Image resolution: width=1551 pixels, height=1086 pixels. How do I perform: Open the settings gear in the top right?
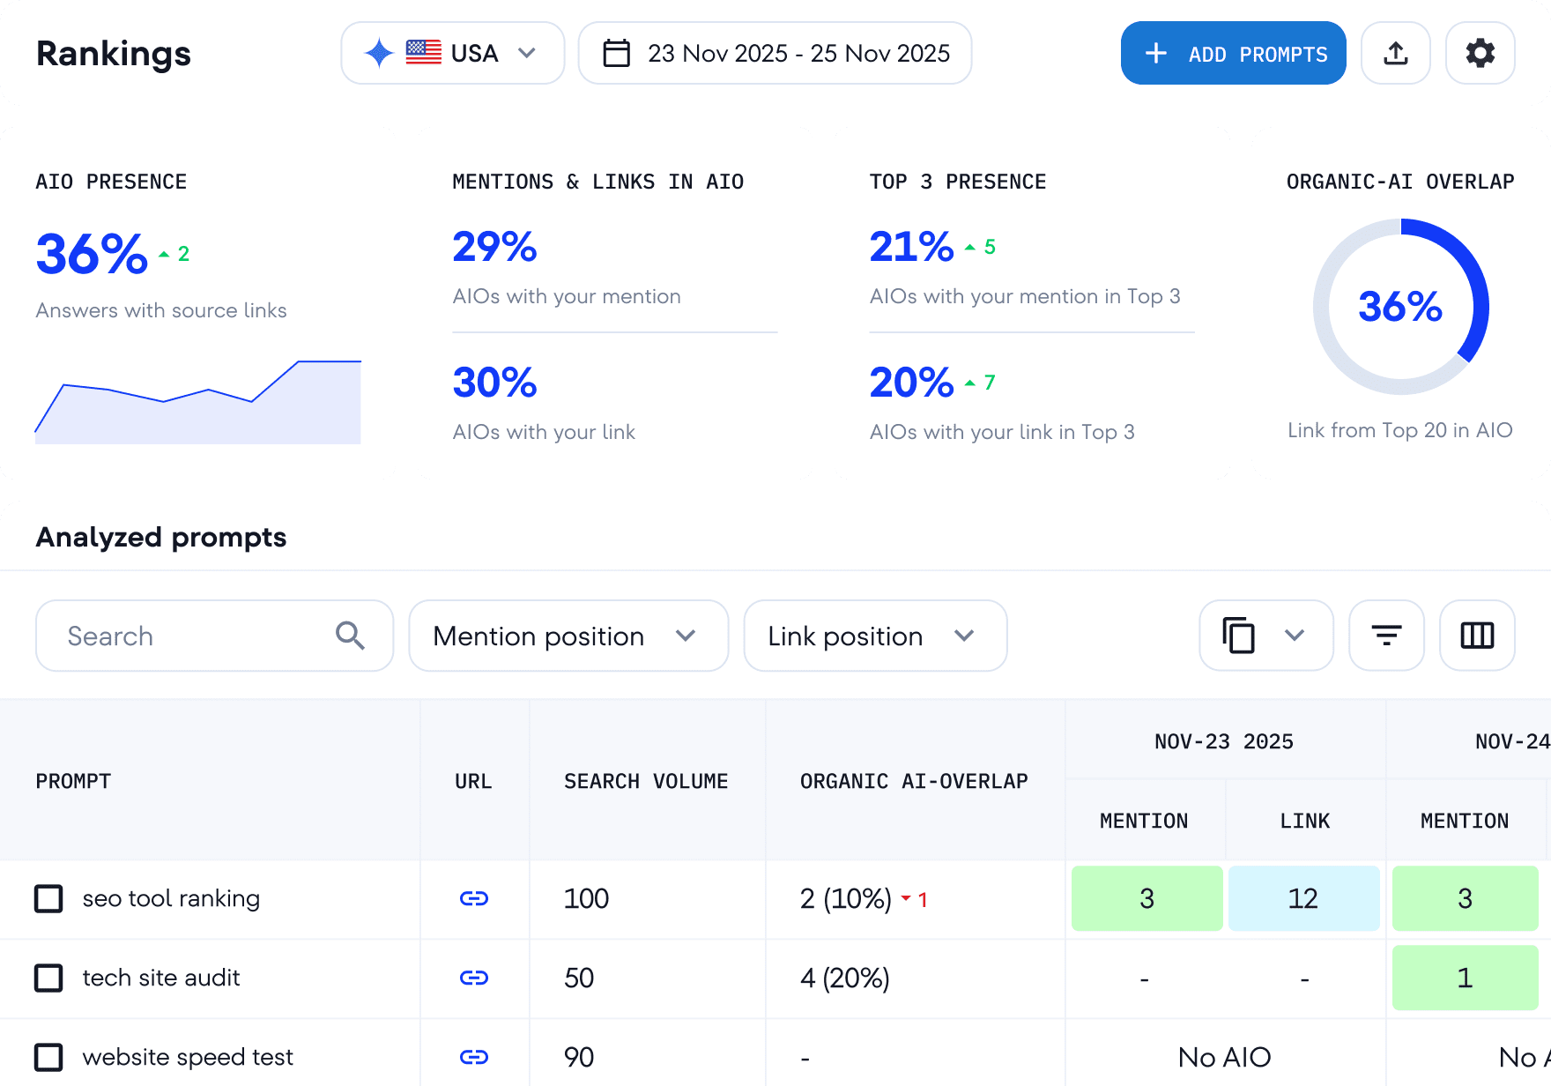1480,53
